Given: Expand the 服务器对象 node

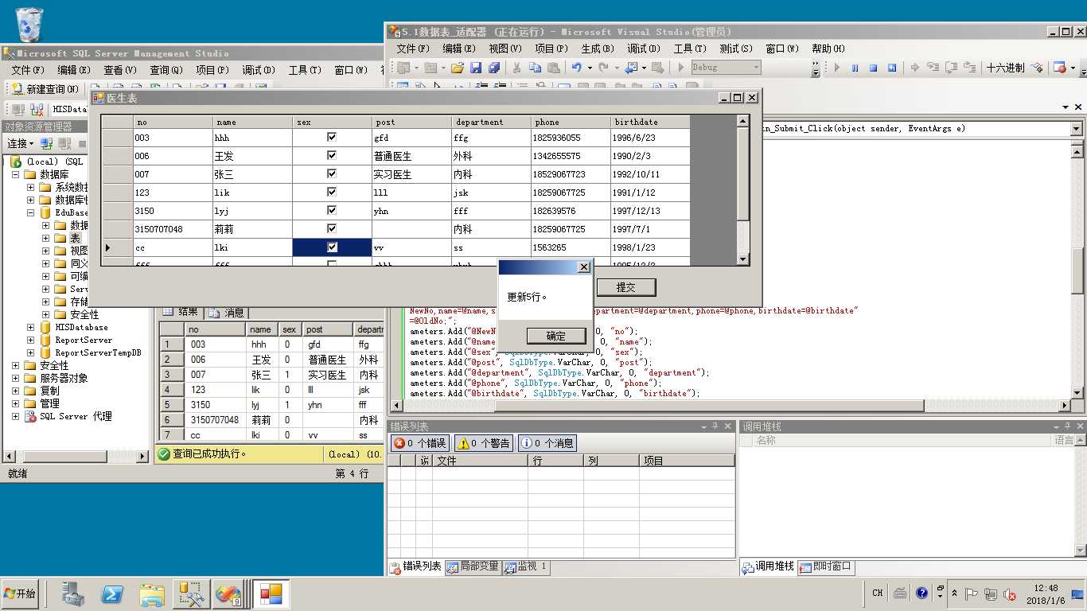Looking at the screenshot, I should [15, 378].
